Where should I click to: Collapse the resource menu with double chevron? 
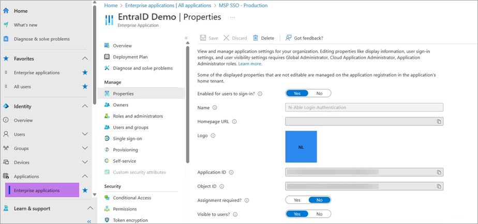point(186,38)
